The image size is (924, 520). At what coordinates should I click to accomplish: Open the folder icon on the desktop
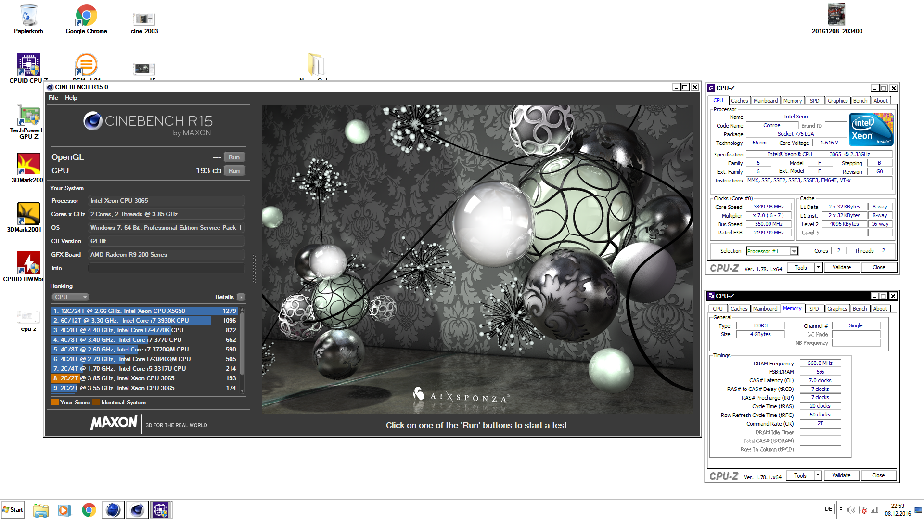(317, 65)
